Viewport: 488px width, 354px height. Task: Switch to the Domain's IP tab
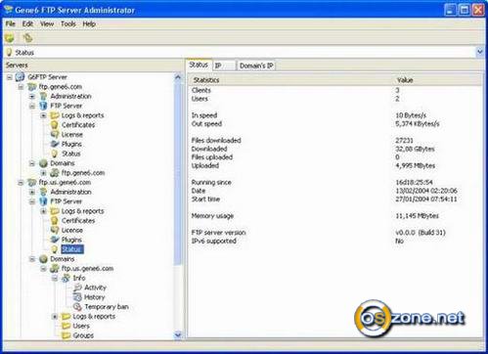[x=256, y=66]
